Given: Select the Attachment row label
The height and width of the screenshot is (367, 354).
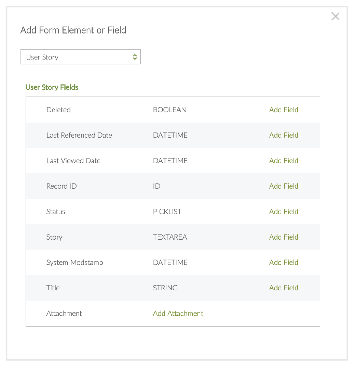Looking at the screenshot, I should (x=64, y=314).
